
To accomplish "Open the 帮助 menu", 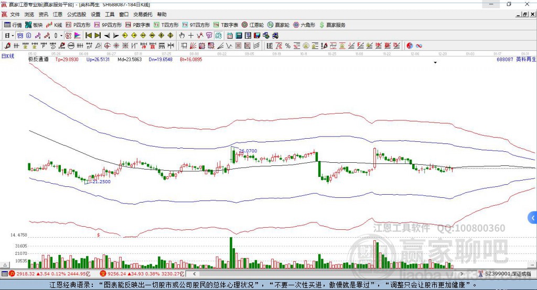I will click(162, 14).
